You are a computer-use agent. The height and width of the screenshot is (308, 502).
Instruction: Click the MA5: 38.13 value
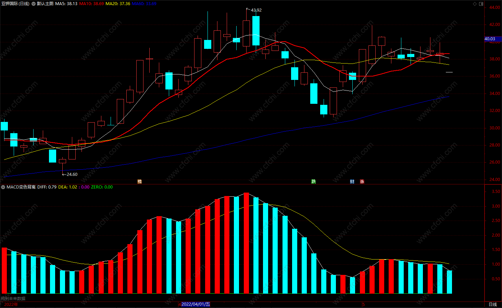click(66, 4)
